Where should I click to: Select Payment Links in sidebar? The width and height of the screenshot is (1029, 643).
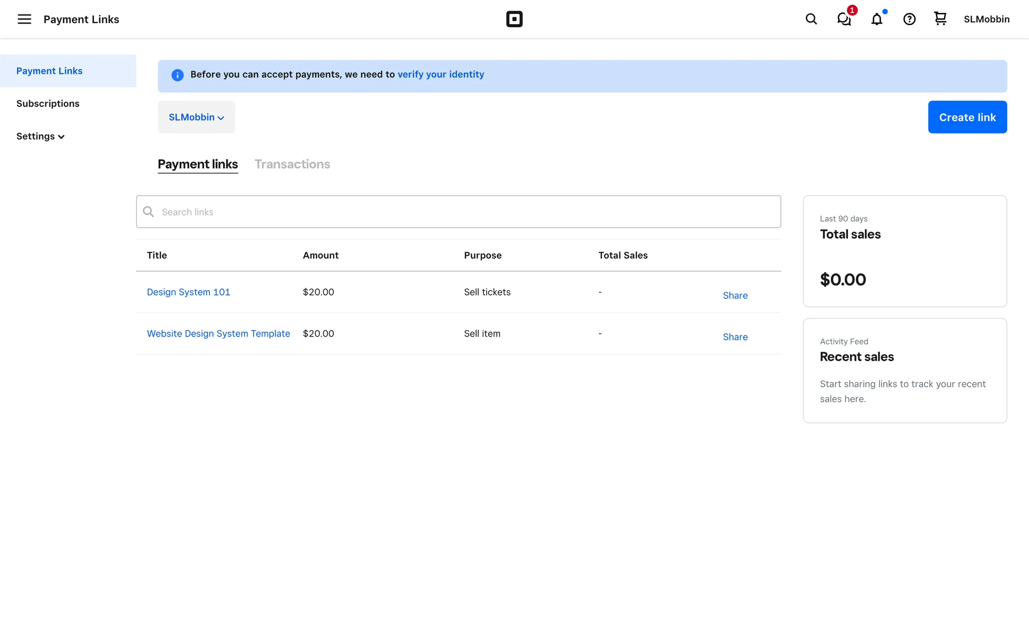(x=49, y=71)
